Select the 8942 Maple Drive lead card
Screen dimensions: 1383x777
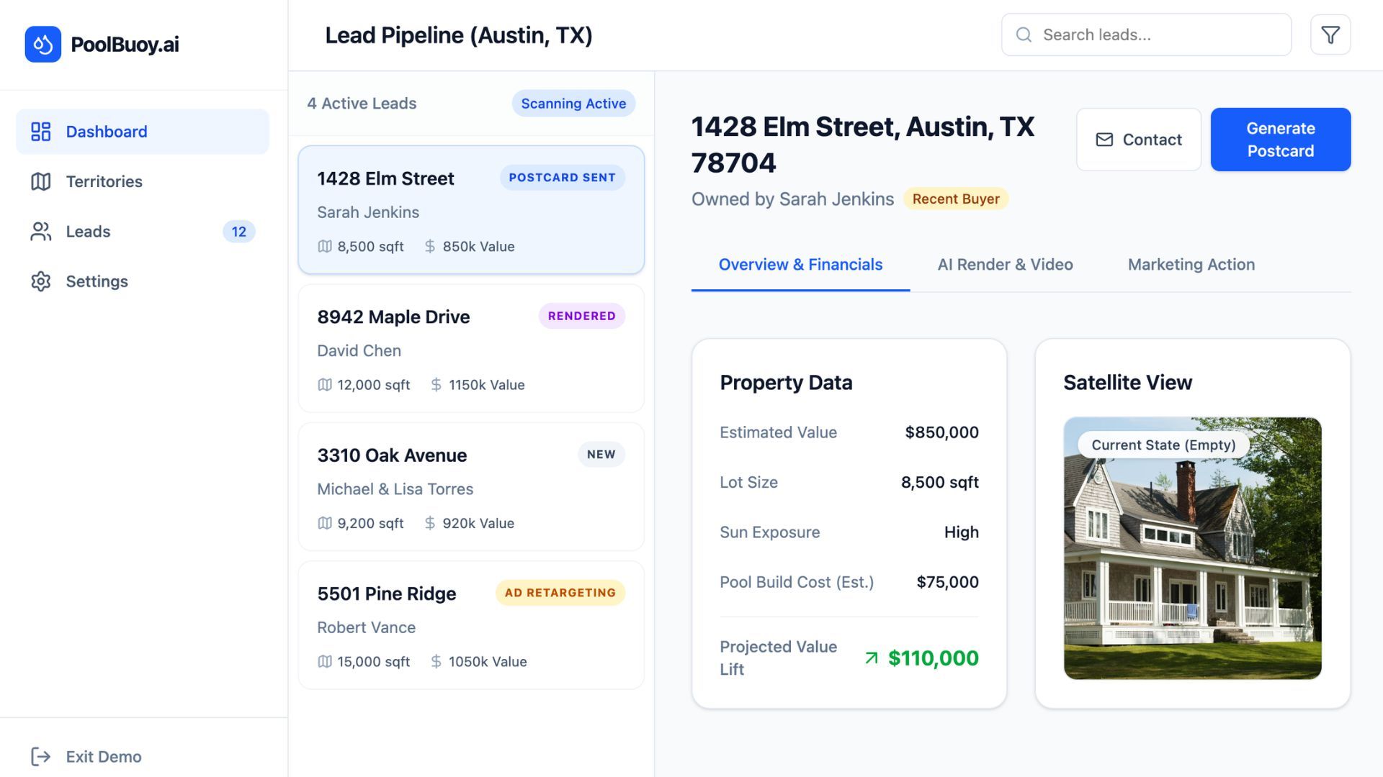[x=471, y=349]
